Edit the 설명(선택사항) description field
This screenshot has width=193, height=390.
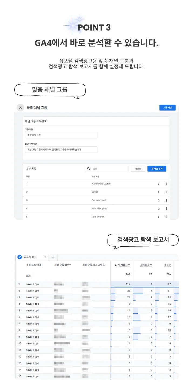[x=61, y=149]
